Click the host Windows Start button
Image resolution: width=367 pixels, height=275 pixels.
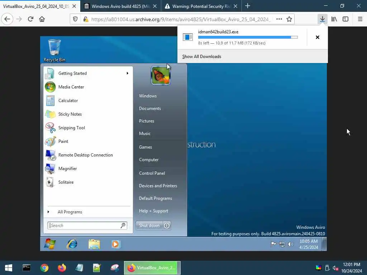pyautogui.click(x=9, y=268)
